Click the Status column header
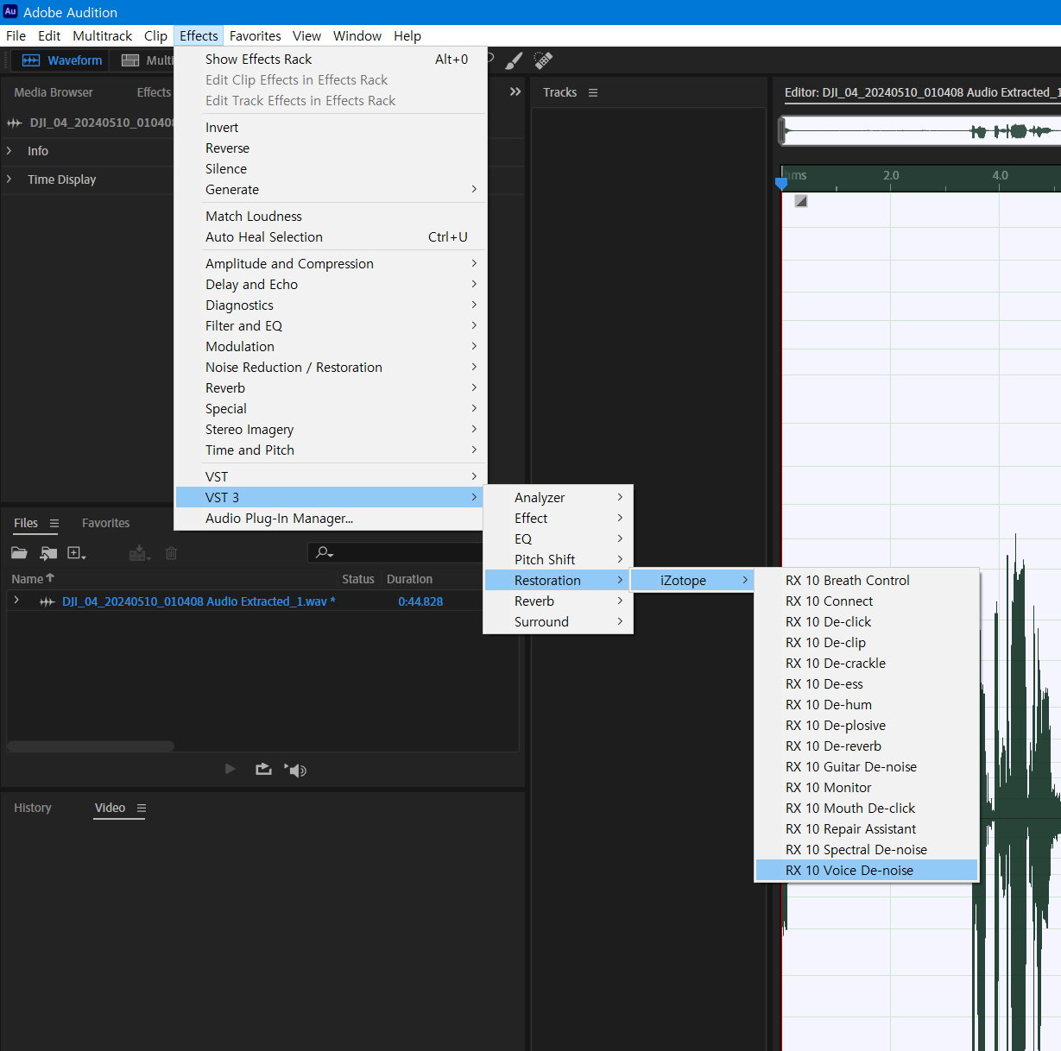 [357, 579]
